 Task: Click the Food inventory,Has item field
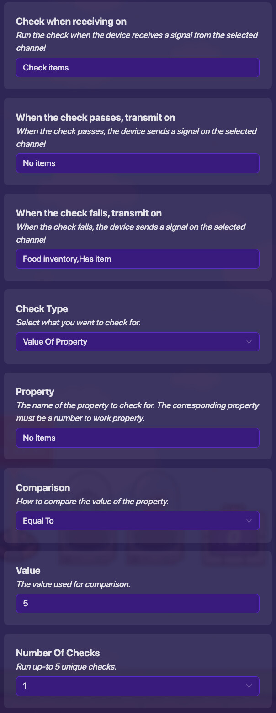137,259
